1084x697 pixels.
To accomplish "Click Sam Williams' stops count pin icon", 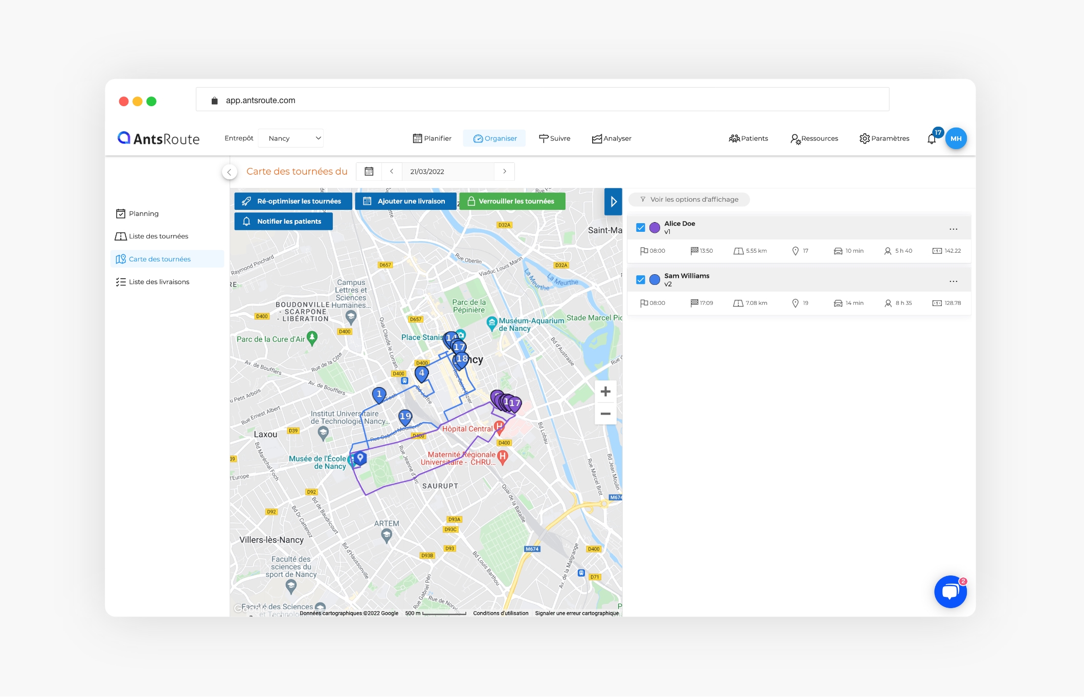I will [x=795, y=303].
